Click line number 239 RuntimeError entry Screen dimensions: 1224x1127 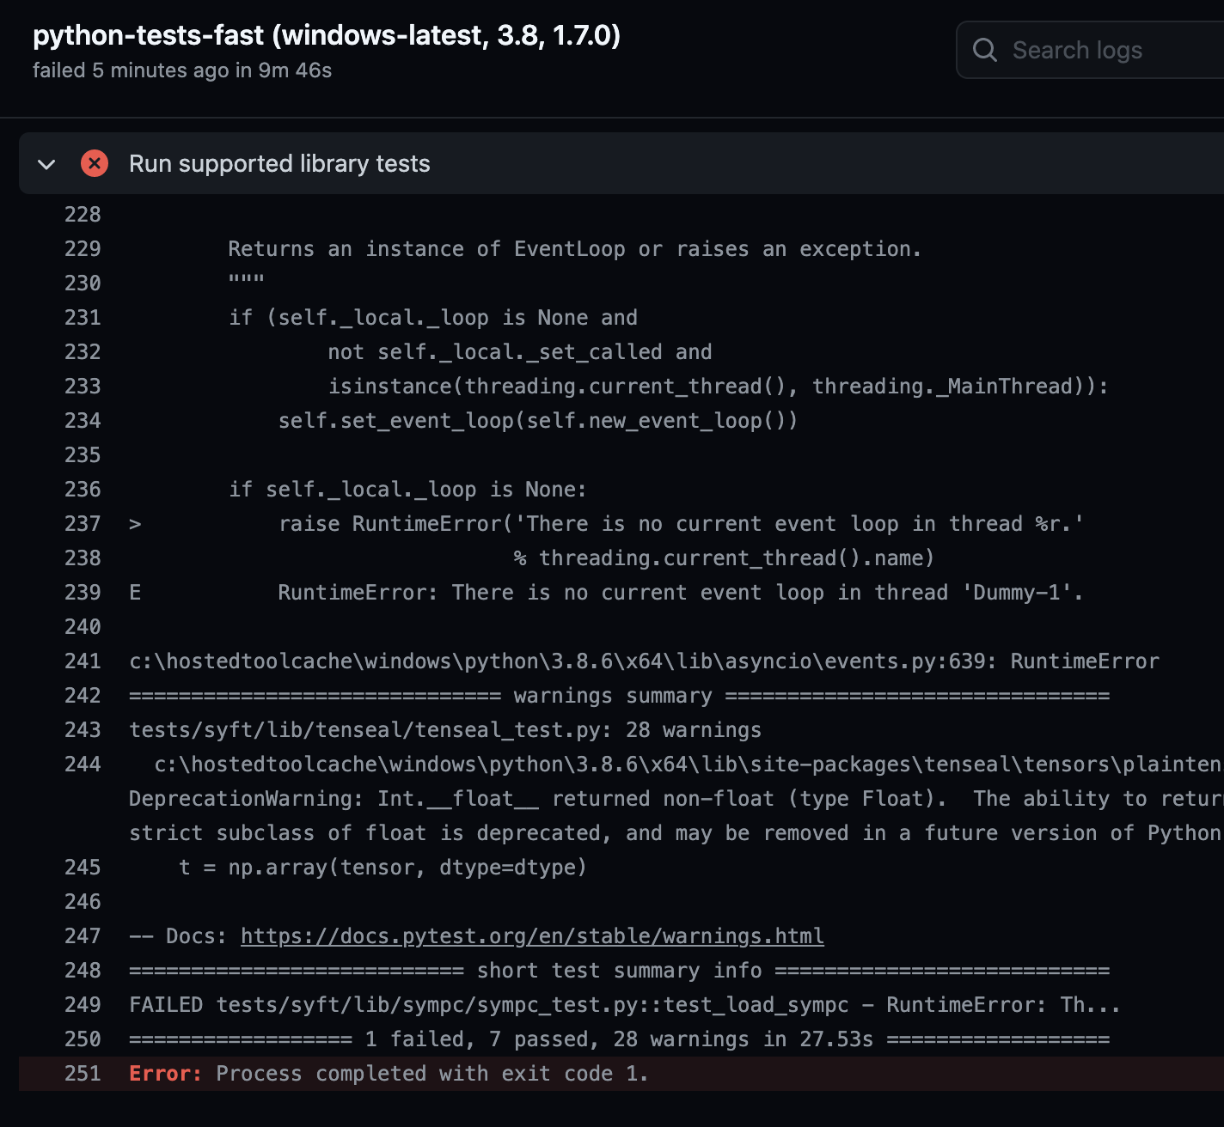click(x=82, y=592)
